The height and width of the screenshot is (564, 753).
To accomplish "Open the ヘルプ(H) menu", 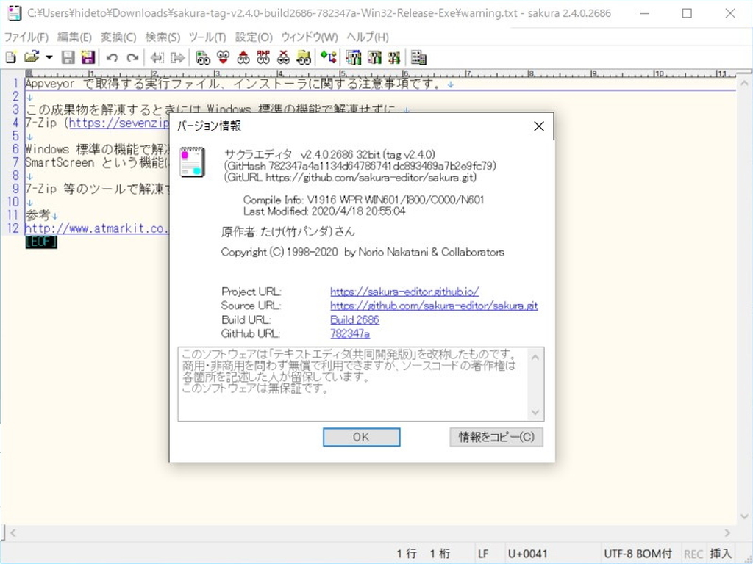I will click(x=368, y=37).
